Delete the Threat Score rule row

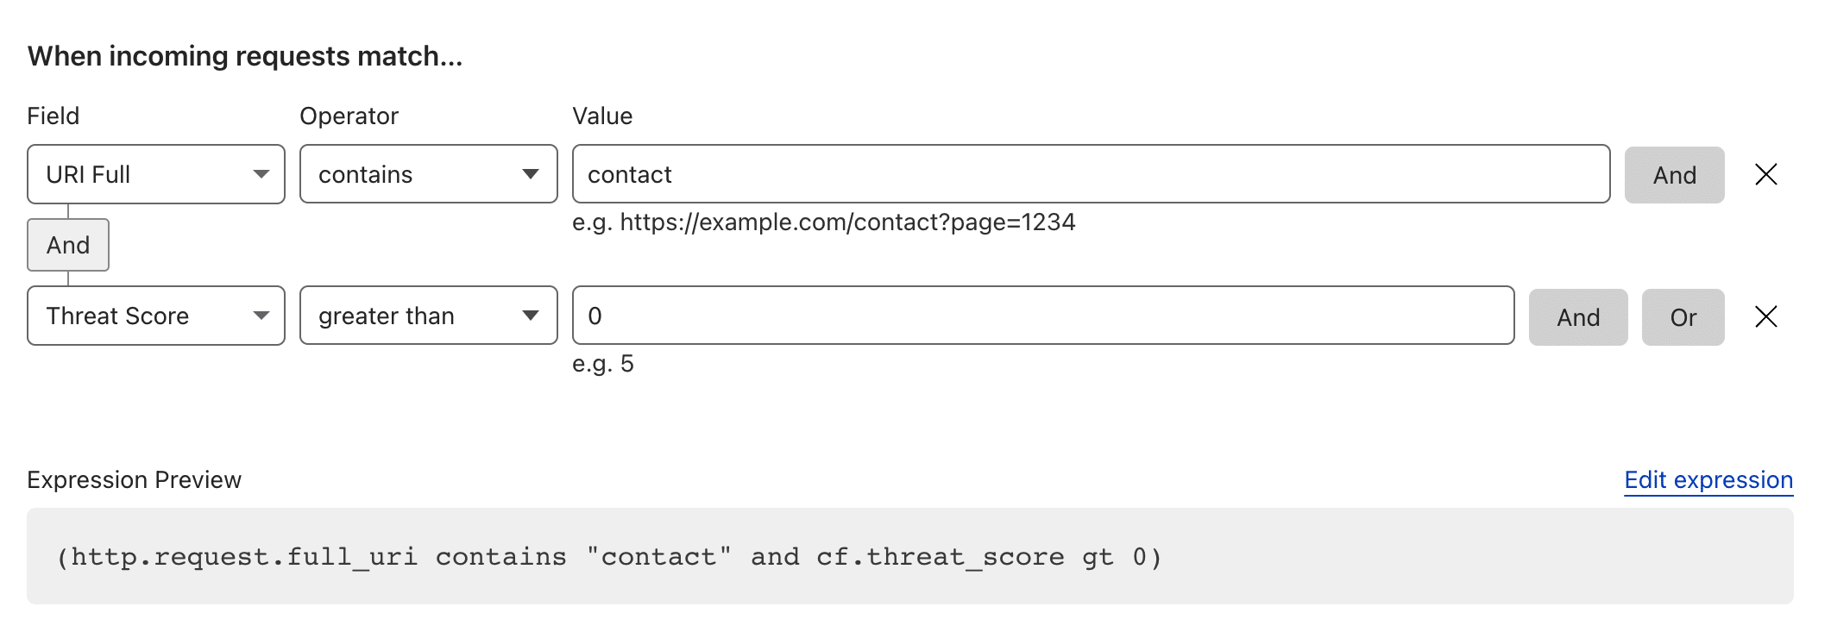(x=1765, y=316)
